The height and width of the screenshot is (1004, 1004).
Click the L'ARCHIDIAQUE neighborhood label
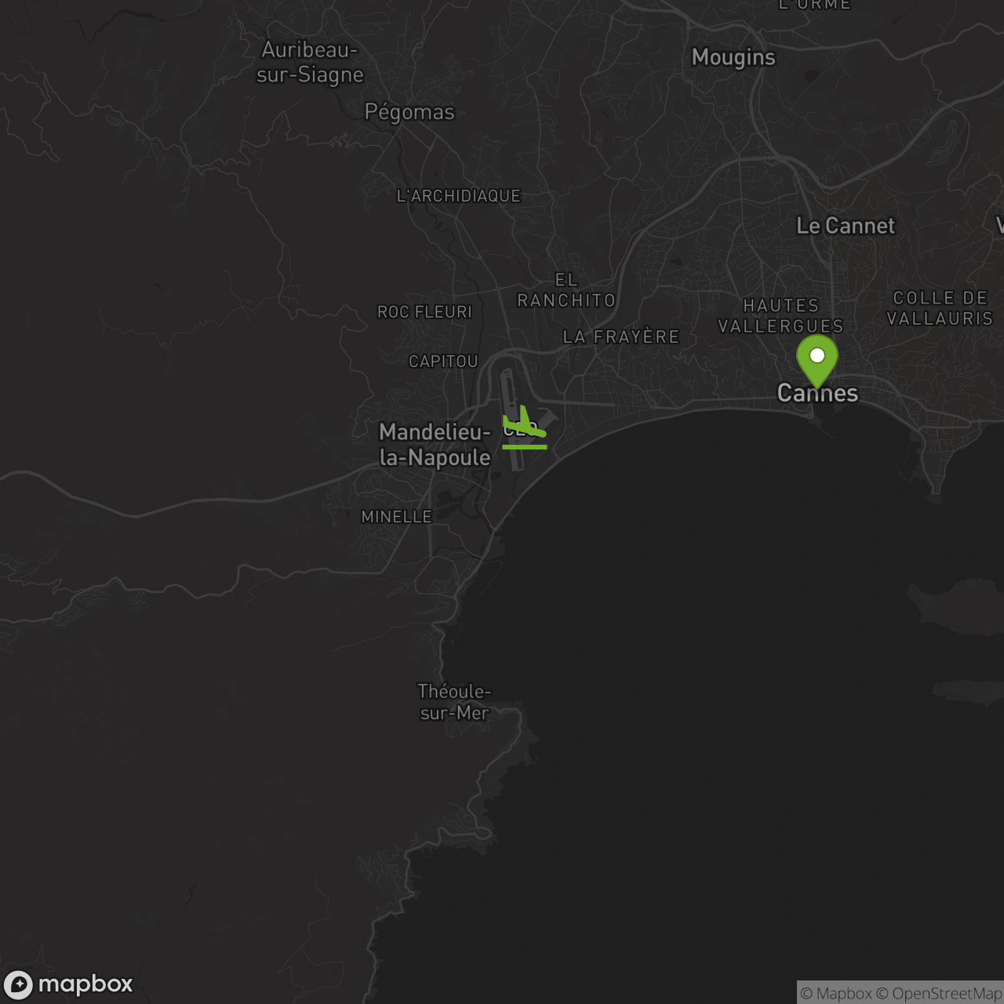459,196
